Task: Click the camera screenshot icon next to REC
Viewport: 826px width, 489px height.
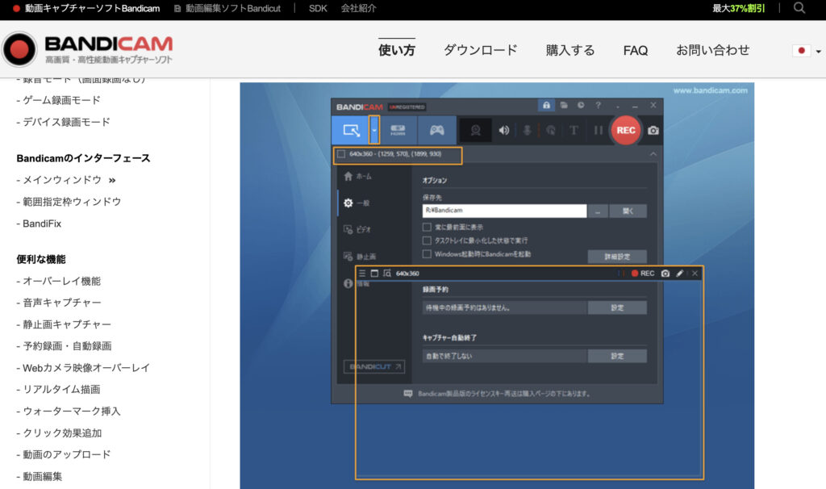Action: (653, 130)
